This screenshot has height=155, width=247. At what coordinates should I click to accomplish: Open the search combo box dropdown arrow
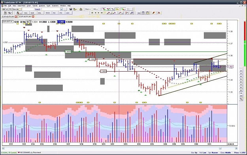61,9
